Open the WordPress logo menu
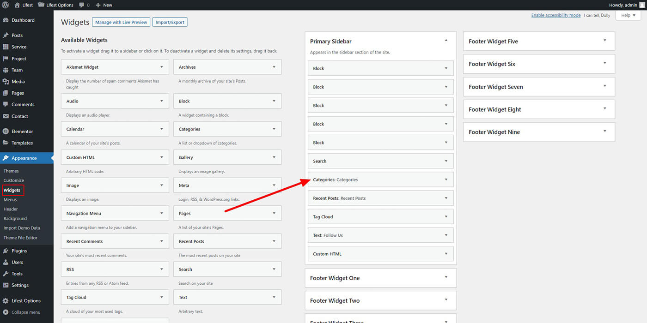The height and width of the screenshot is (323, 647). [x=6, y=5]
